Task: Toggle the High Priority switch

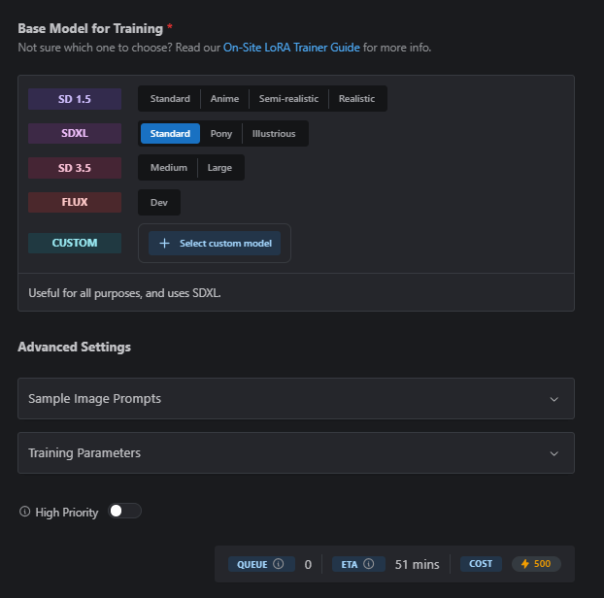Action: point(125,511)
